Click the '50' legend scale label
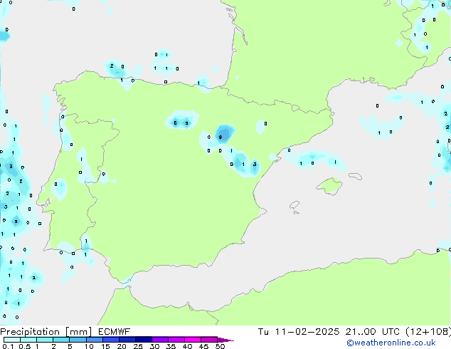Image resolution: width=451 pixels, height=349 pixels. (x=220, y=346)
